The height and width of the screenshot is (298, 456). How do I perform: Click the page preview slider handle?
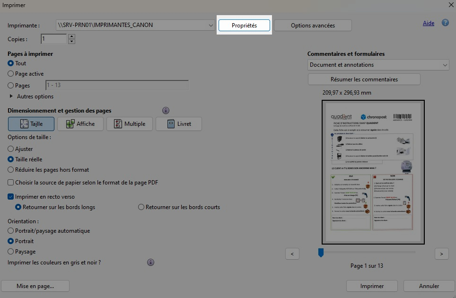(321, 253)
